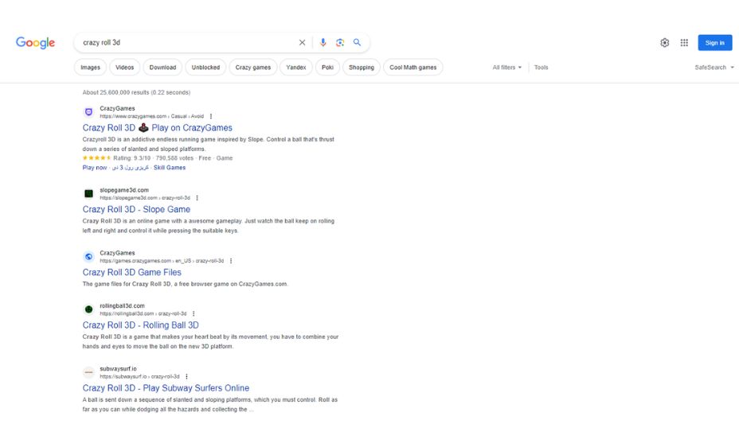
Task: Click the rollingball3d.com site name text
Action: pyautogui.click(x=122, y=306)
